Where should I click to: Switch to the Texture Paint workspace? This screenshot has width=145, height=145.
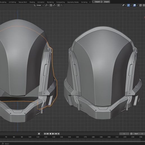tap(22, 2)
